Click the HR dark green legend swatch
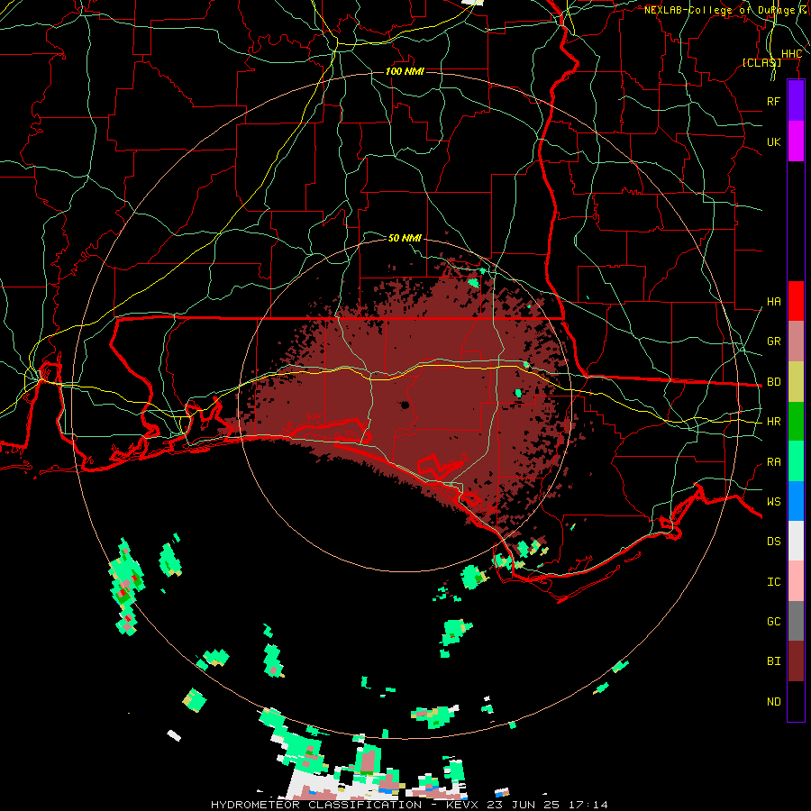This screenshot has height=811, width=811. (796, 422)
